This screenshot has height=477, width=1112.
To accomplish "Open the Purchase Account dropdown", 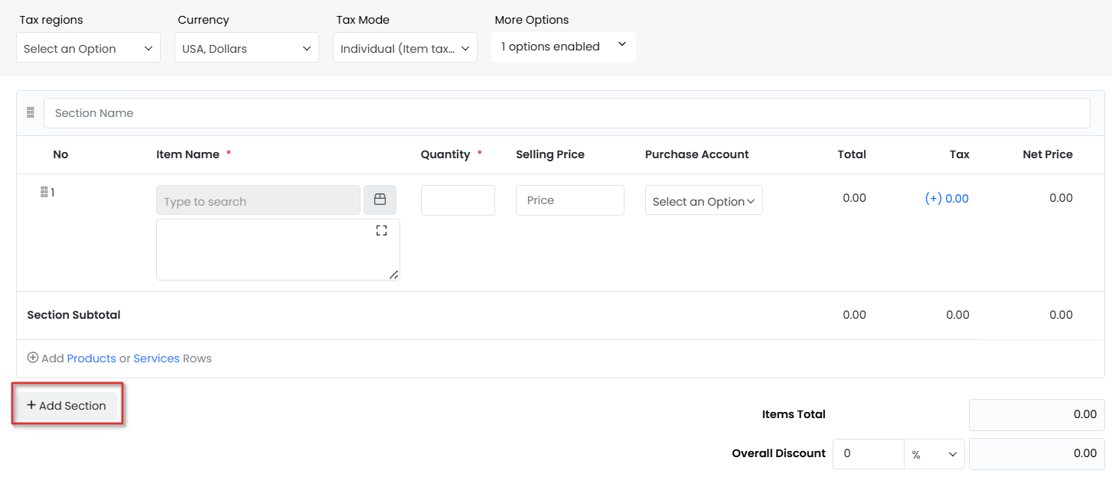I will tap(703, 201).
